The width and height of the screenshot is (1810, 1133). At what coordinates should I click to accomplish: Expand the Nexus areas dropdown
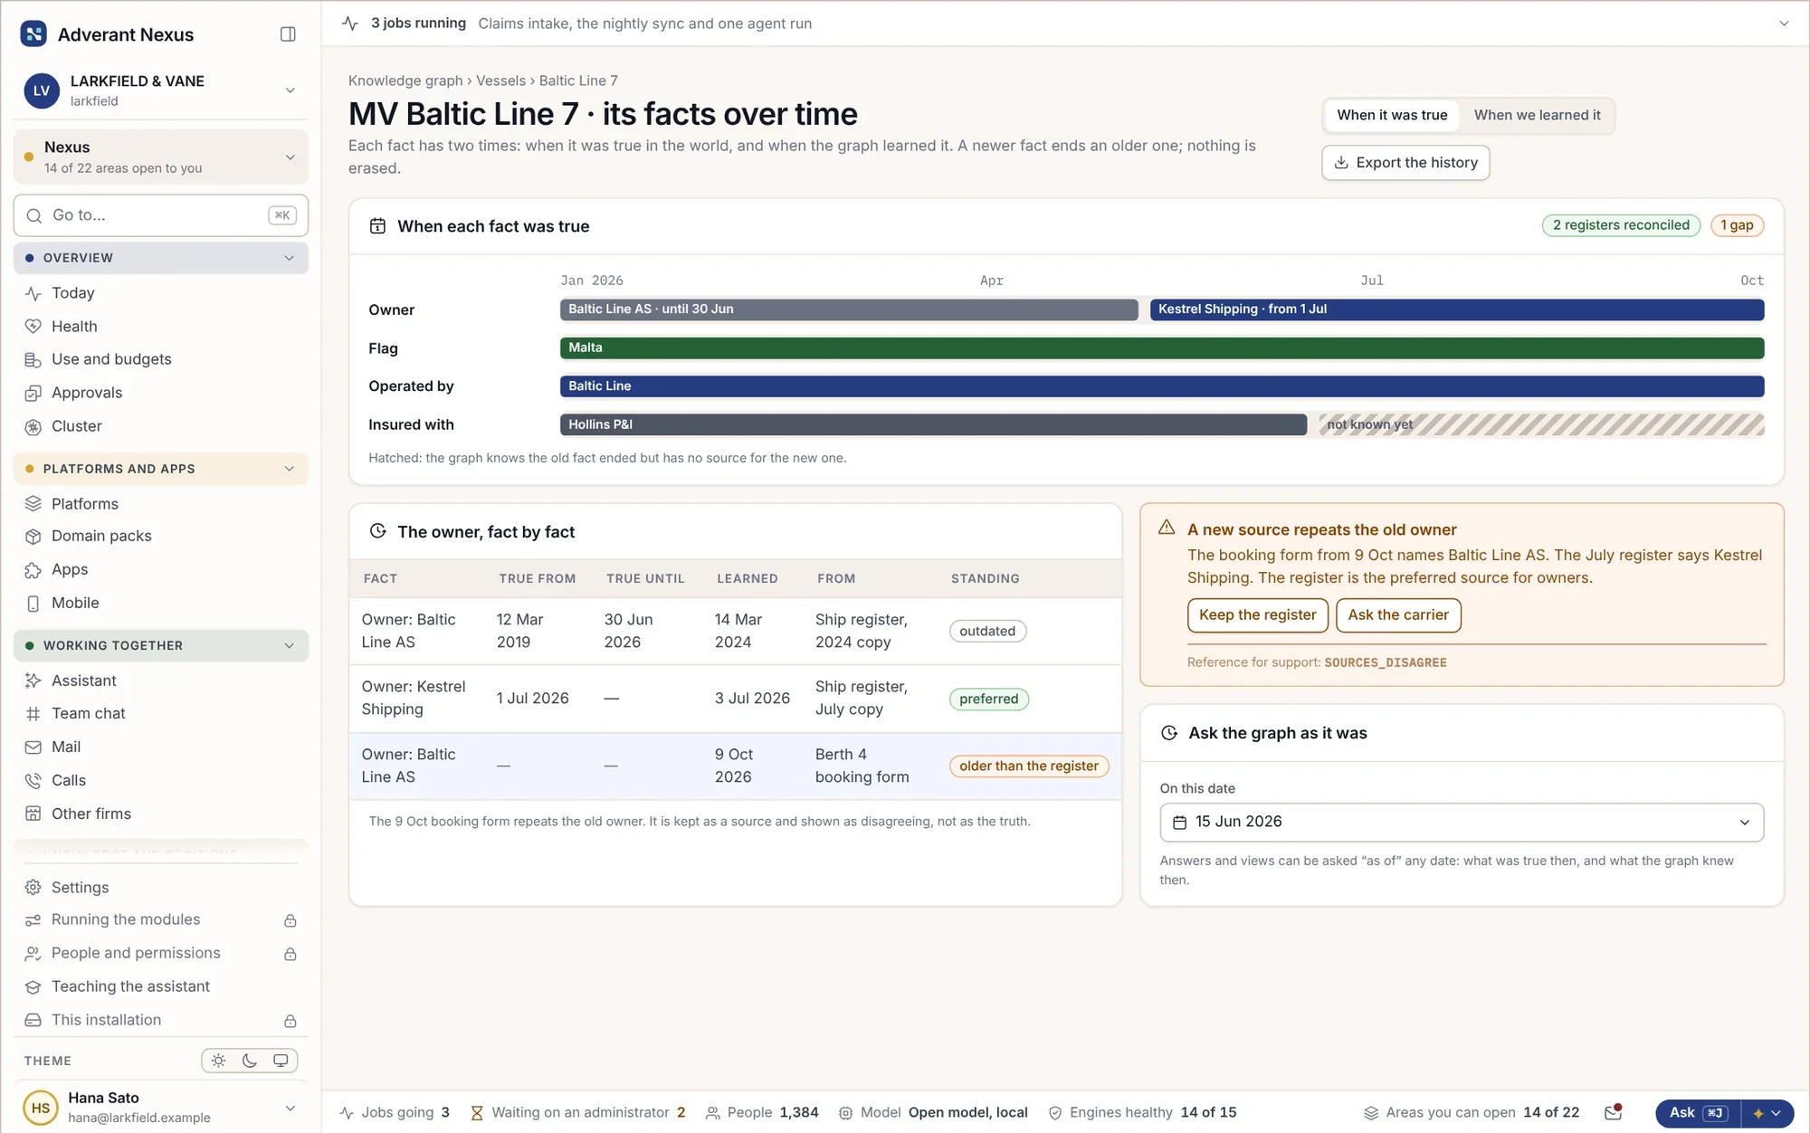[x=161, y=157]
